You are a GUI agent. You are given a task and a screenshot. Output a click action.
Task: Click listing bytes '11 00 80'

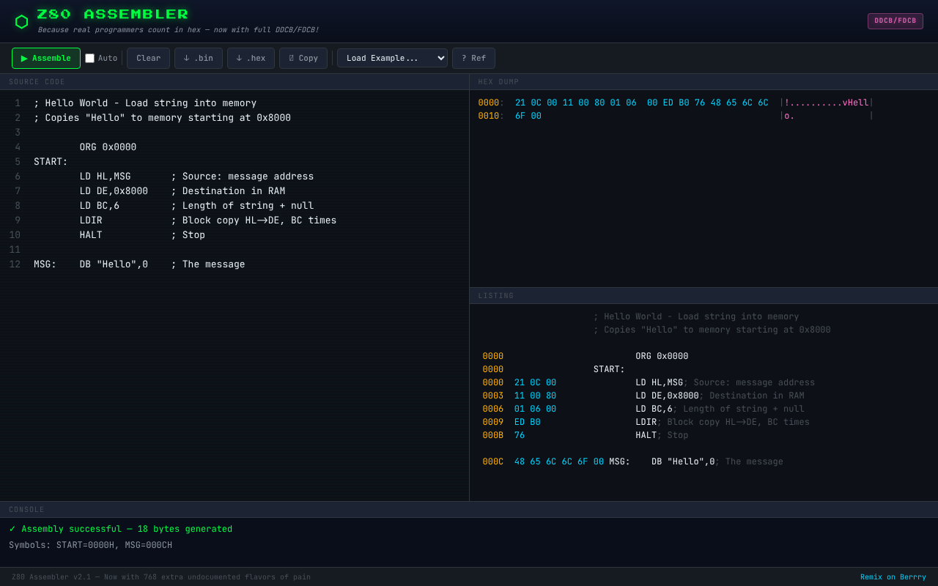pyautogui.click(x=535, y=396)
